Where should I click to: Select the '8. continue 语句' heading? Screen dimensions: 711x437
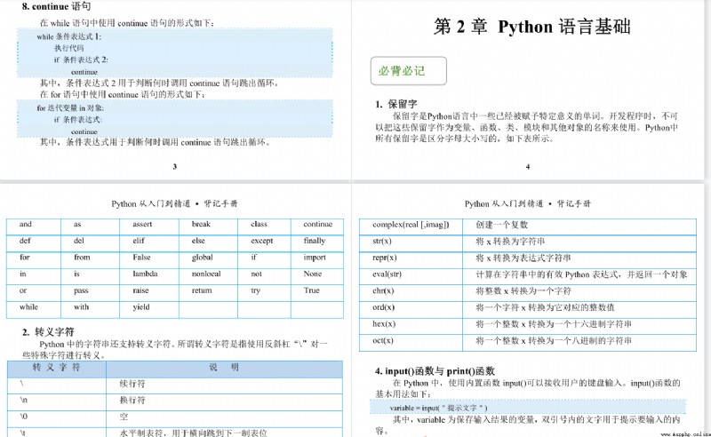[x=56, y=6]
